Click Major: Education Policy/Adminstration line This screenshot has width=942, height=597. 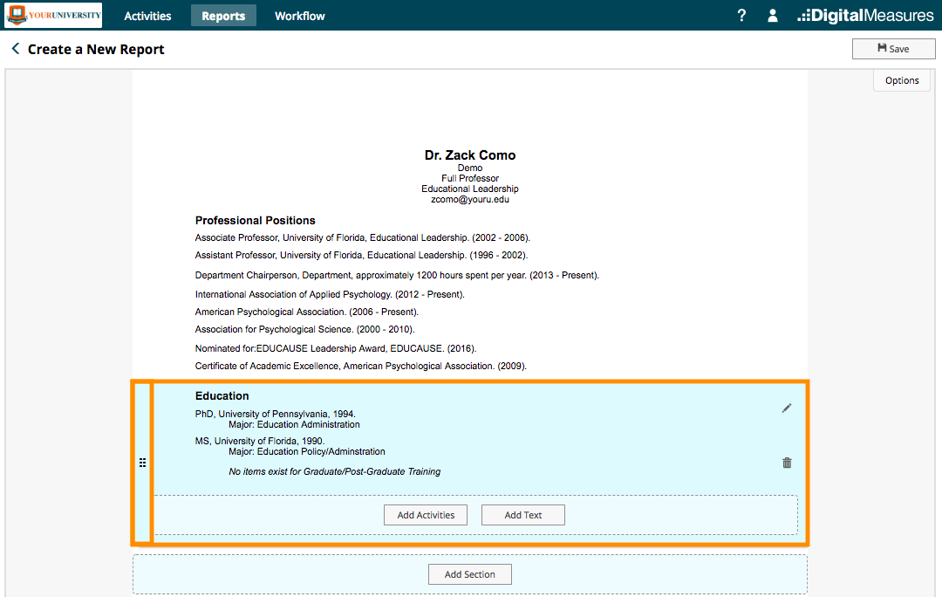click(306, 452)
